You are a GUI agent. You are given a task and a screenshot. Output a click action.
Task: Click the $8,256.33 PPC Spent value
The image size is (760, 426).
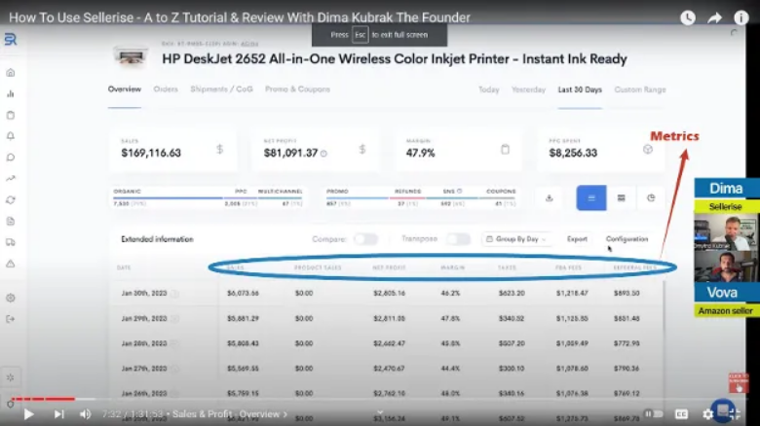tap(573, 153)
